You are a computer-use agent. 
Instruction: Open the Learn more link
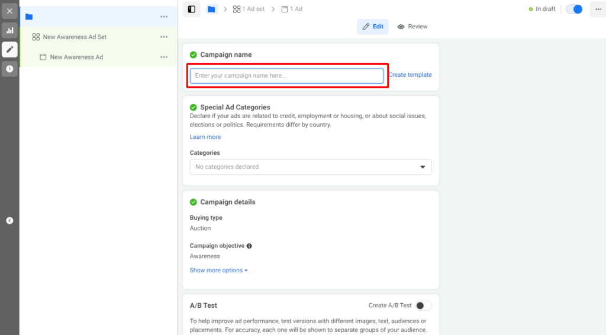205,137
